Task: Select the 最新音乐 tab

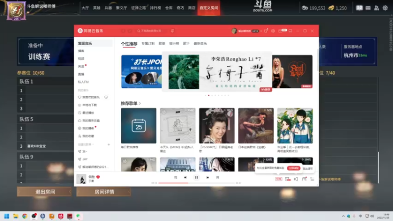Action: (200, 44)
